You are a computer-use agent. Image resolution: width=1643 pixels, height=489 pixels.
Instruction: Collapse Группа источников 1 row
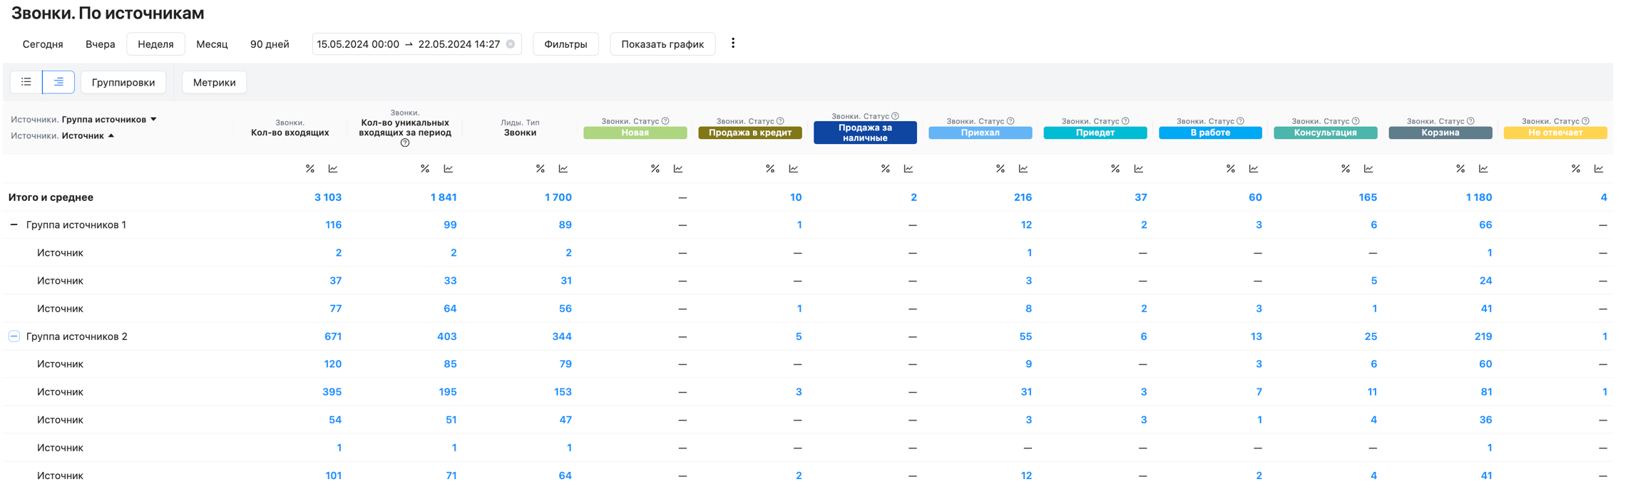pos(14,225)
